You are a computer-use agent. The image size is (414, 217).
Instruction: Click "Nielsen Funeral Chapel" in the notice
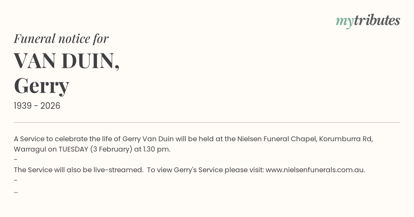pos(277,139)
